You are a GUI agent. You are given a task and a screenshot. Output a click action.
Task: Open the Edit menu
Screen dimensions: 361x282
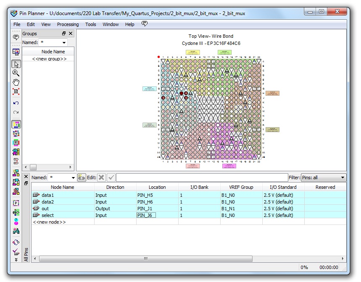[x=31, y=24]
